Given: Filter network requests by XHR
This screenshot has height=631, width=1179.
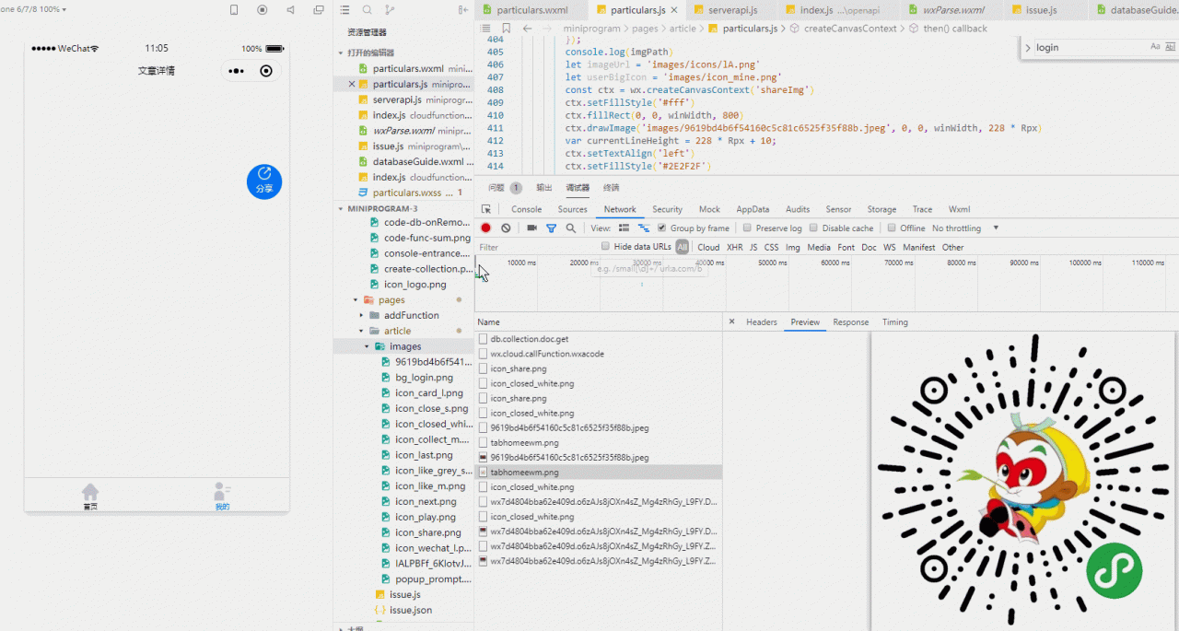Looking at the screenshot, I should pos(734,247).
